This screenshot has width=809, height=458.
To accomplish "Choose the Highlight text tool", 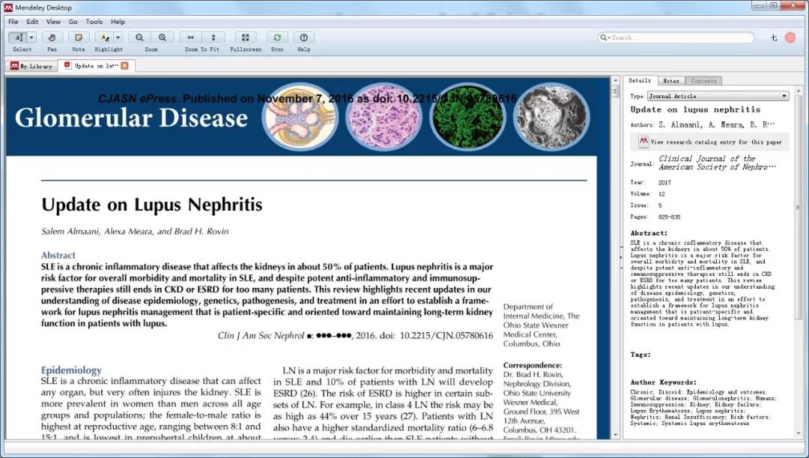I will point(105,37).
